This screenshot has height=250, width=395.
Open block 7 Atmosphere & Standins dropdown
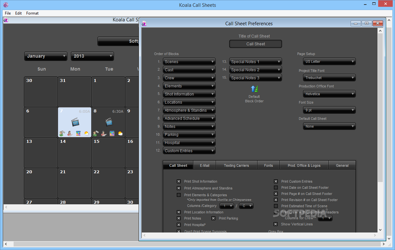pos(189,110)
